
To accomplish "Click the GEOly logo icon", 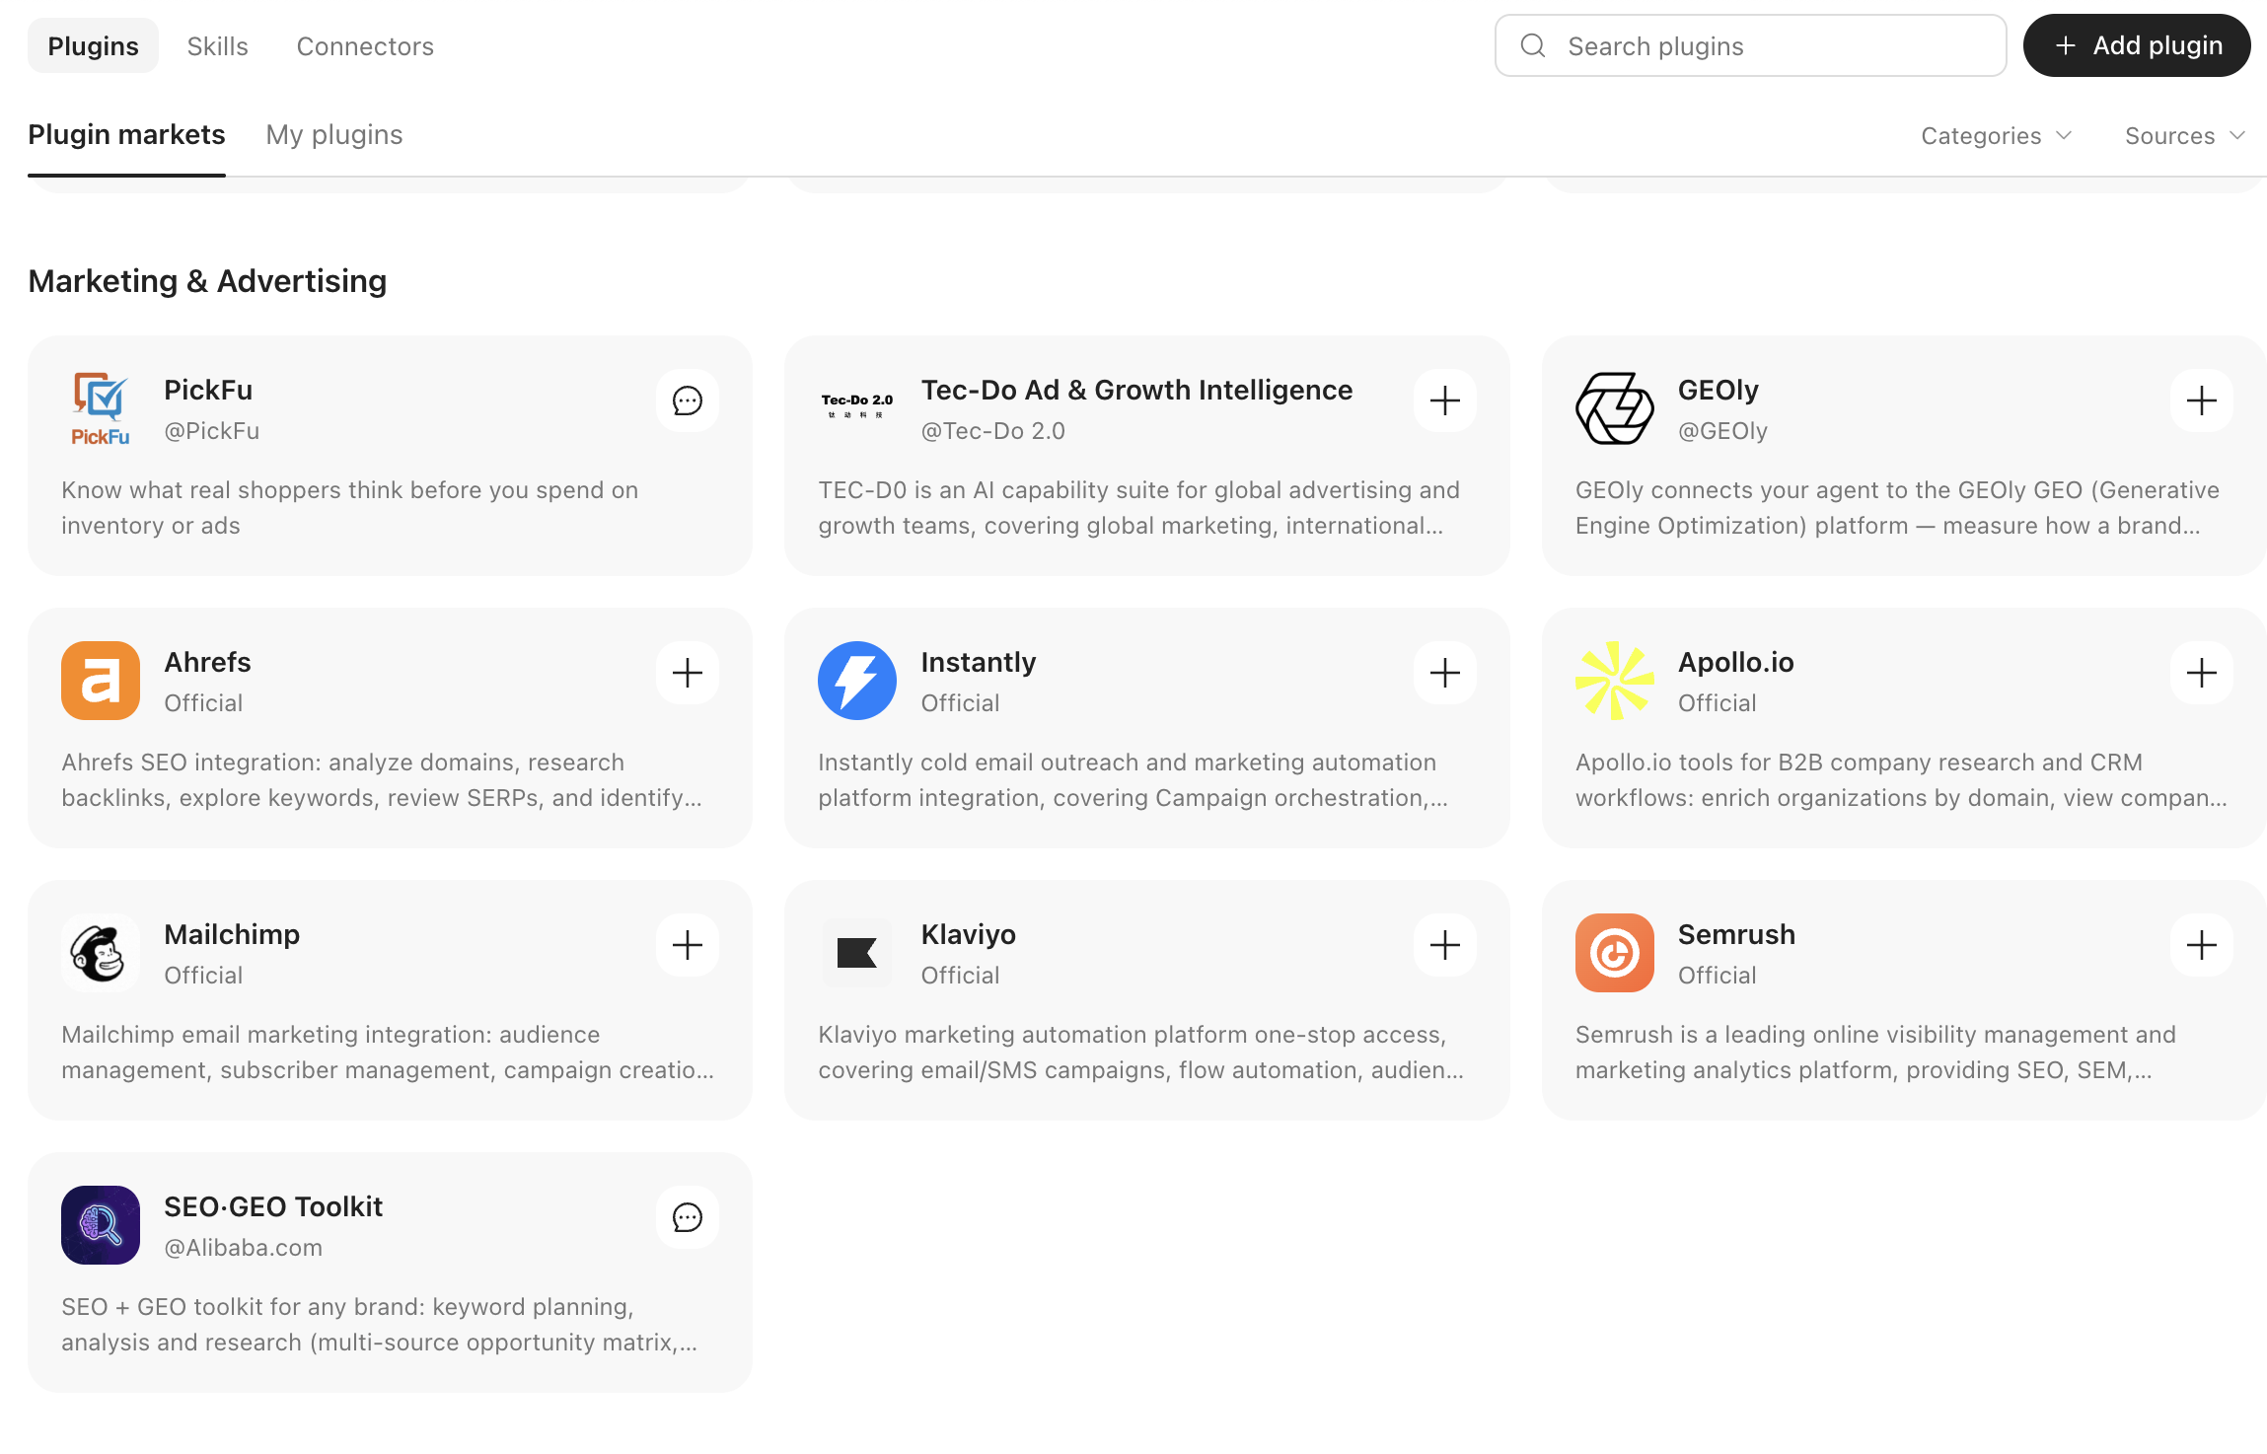I will 1614,408.
